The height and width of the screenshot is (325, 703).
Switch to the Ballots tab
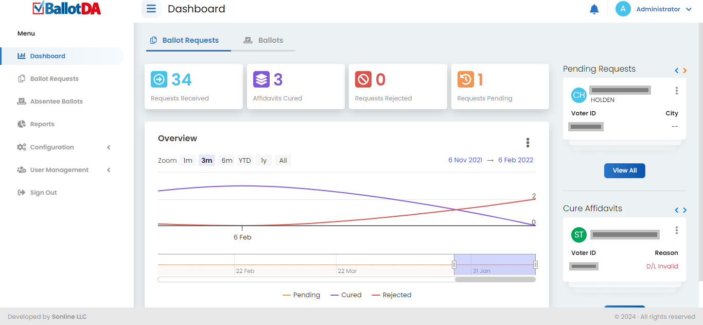tap(263, 40)
